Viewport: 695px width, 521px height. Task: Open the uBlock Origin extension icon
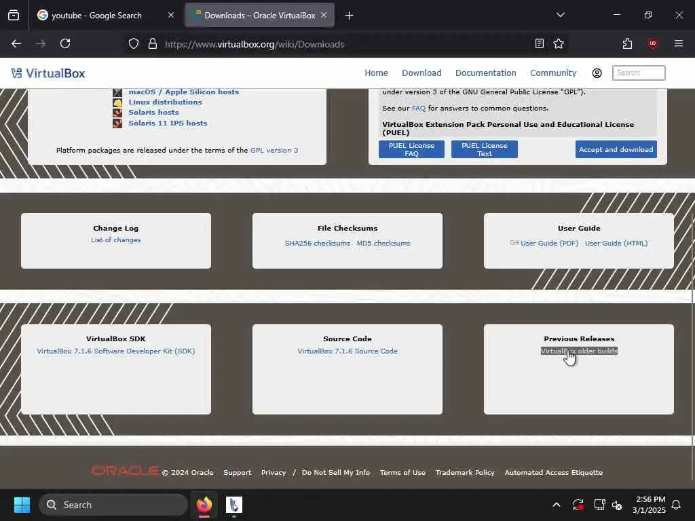coord(652,43)
